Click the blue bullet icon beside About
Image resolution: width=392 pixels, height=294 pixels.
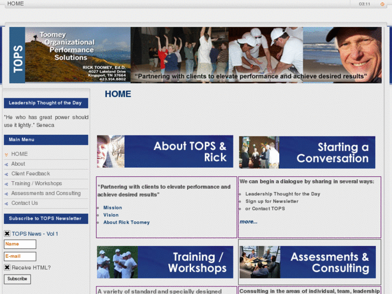point(6,165)
